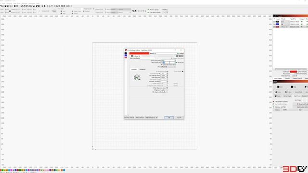308x173 pixels.
Task: Click the red color bar in Cut Settings
Action: coord(139,53)
